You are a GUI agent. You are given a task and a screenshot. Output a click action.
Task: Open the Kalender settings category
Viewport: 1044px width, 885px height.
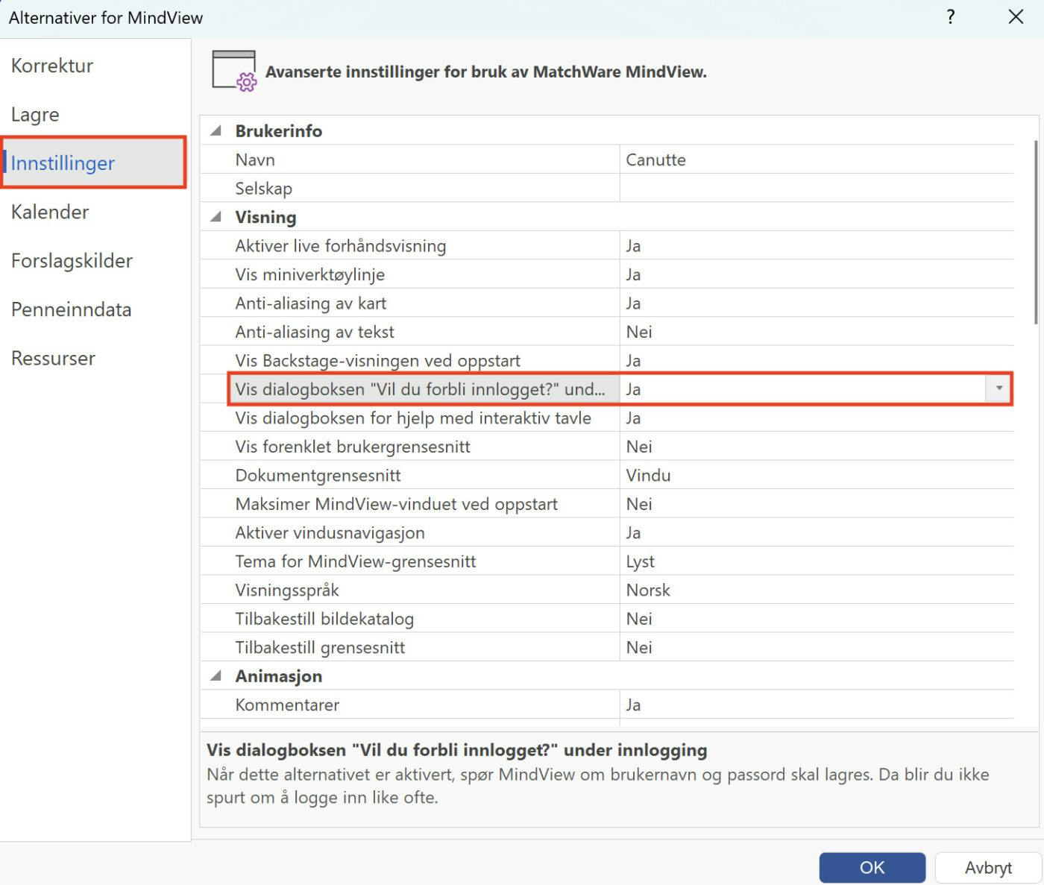50,212
